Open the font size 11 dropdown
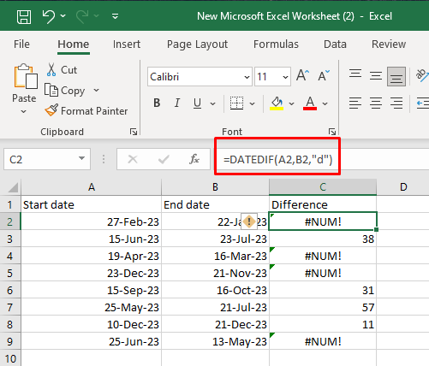 point(285,77)
